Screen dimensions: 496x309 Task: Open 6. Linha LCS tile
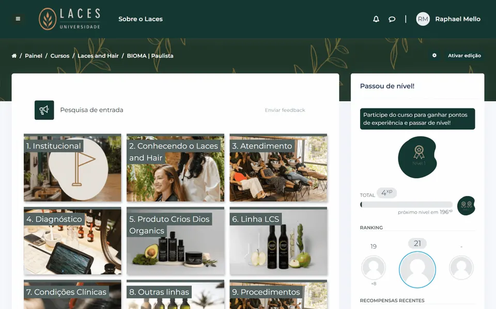coord(278,241)
